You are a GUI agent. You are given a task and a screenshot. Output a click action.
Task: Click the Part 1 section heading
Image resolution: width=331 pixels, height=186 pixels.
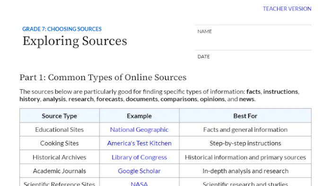point(103,77)
